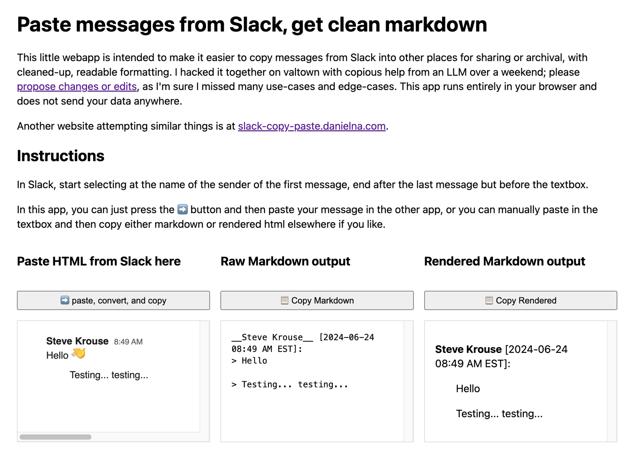Click the Rendered Markdown output scrollbar track
This screenshot has height=464, width=629.
612,381
